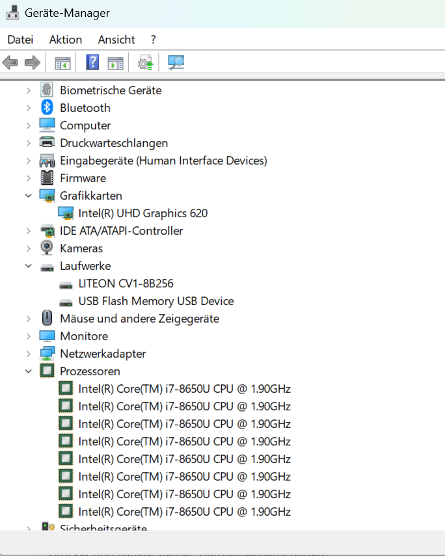
Task: Expand the Bluetooth node
Action: tap(29, 108)
